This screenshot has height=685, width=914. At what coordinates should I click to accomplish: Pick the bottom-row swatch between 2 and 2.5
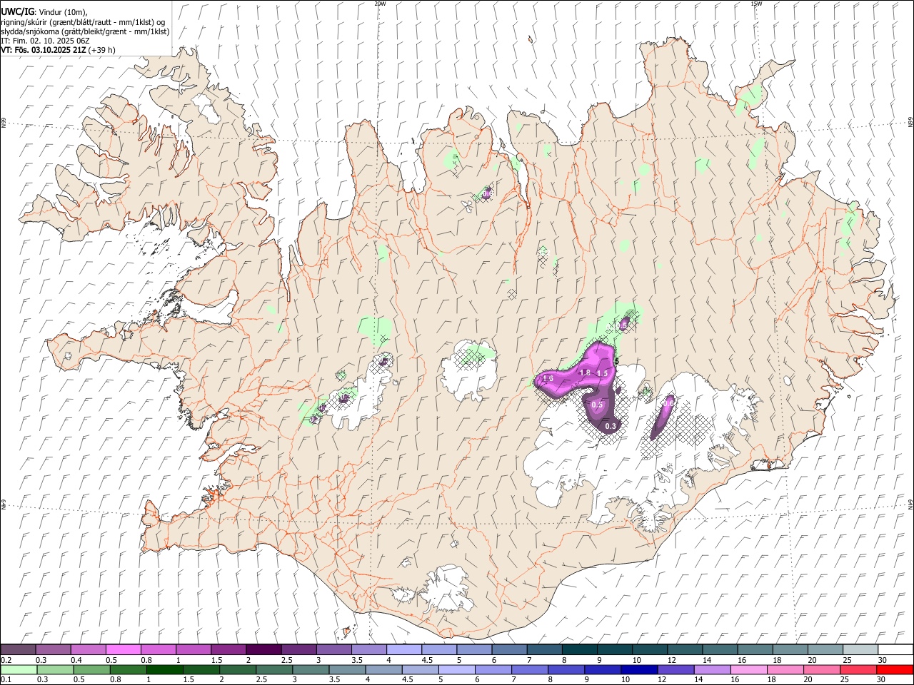coord(238,669)
